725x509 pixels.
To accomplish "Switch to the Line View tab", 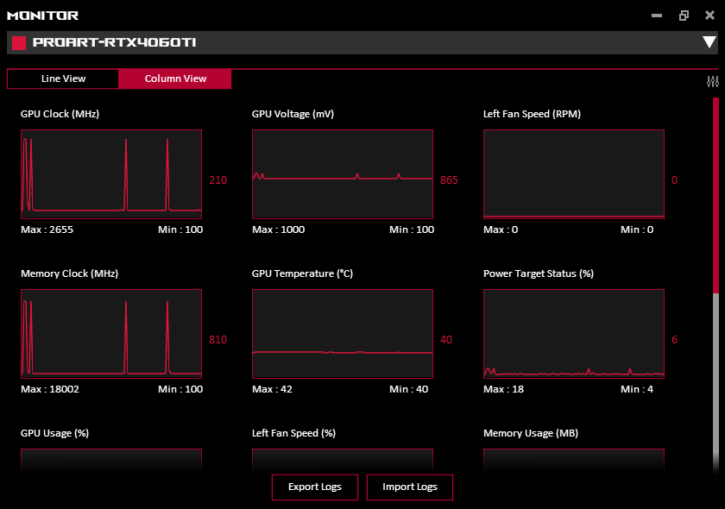I will [x=63, y=79].
